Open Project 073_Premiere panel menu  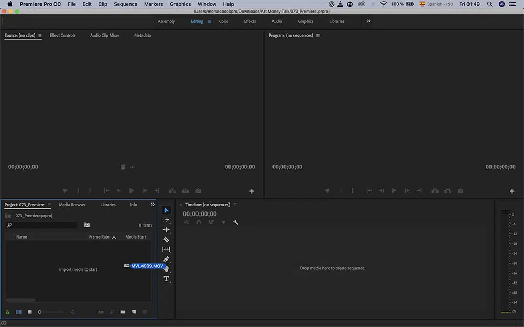point(49,205)
